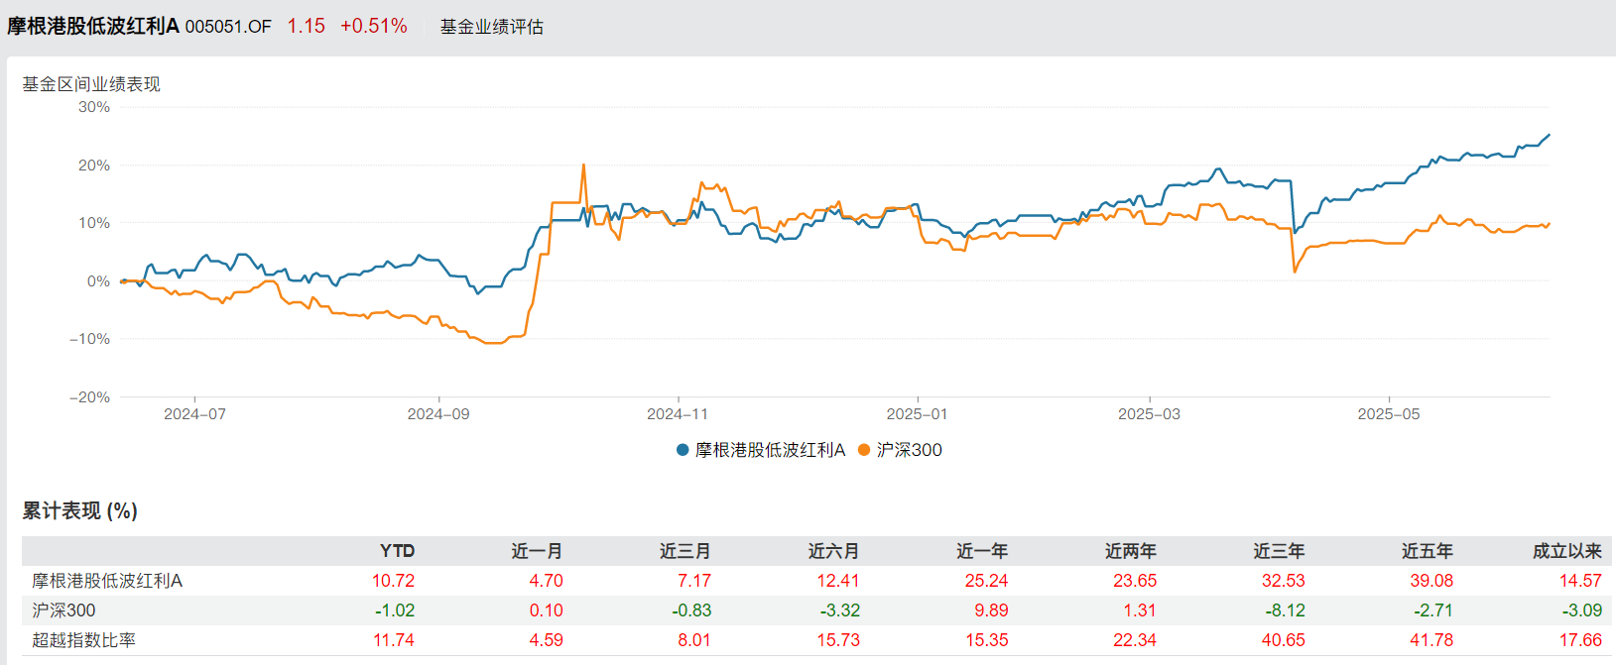This screenshot has width=1616, height=665.
Task: Select the 近一年 column header
Action: coord(981,551)
